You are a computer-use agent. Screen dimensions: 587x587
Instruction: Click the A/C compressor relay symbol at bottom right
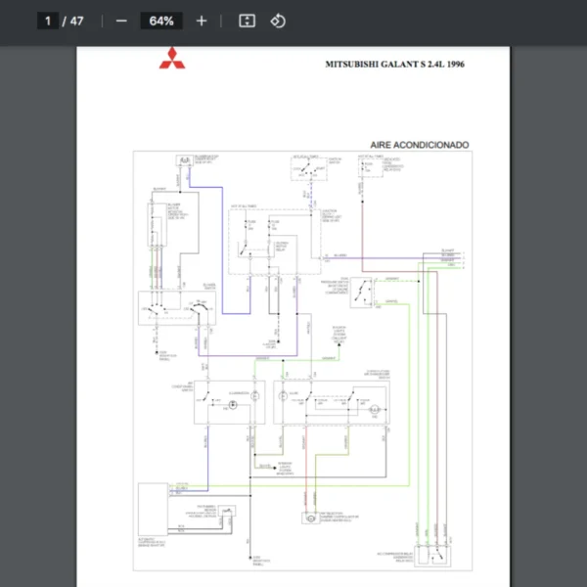tap(431, 554)
